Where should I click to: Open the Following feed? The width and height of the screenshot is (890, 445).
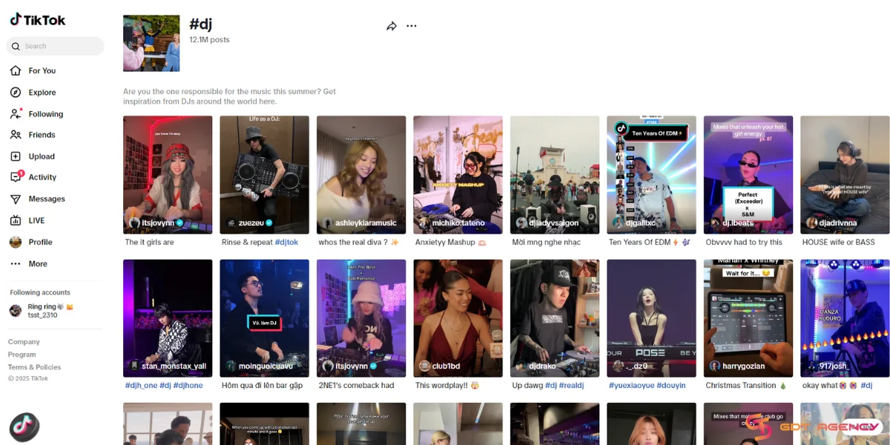click(45, 114)
